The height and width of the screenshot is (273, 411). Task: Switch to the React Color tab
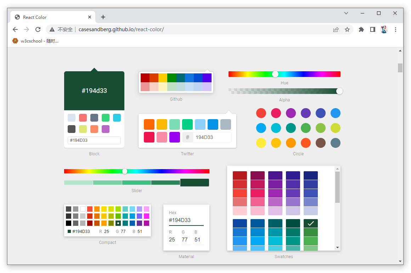[50, 17]
